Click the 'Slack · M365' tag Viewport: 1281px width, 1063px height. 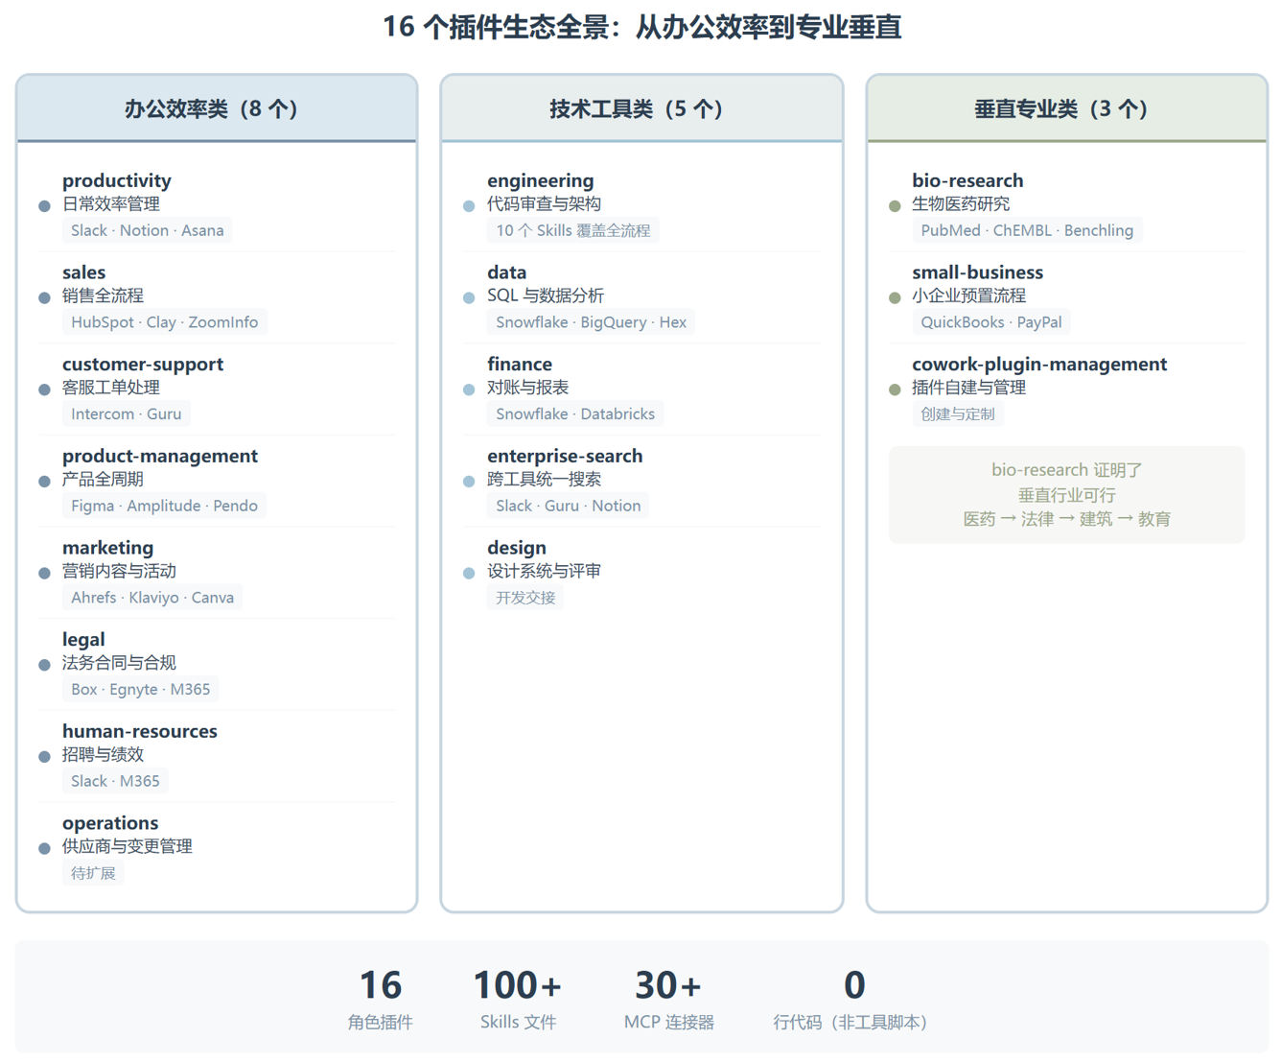[115, 781]
